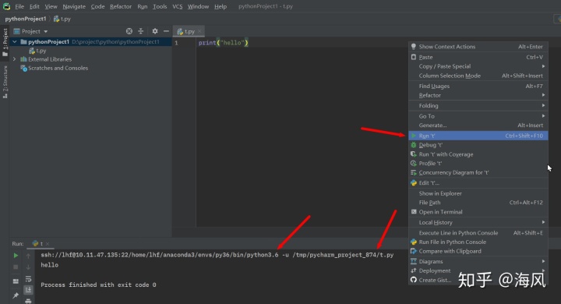Image resolution: width=561 pixels, height=304 pixels.
Task: Open the Refactor menu in menu bar
Action: (121, 6)
